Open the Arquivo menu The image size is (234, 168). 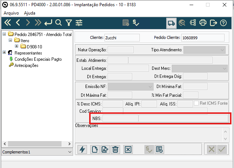[x=11, y=13]
